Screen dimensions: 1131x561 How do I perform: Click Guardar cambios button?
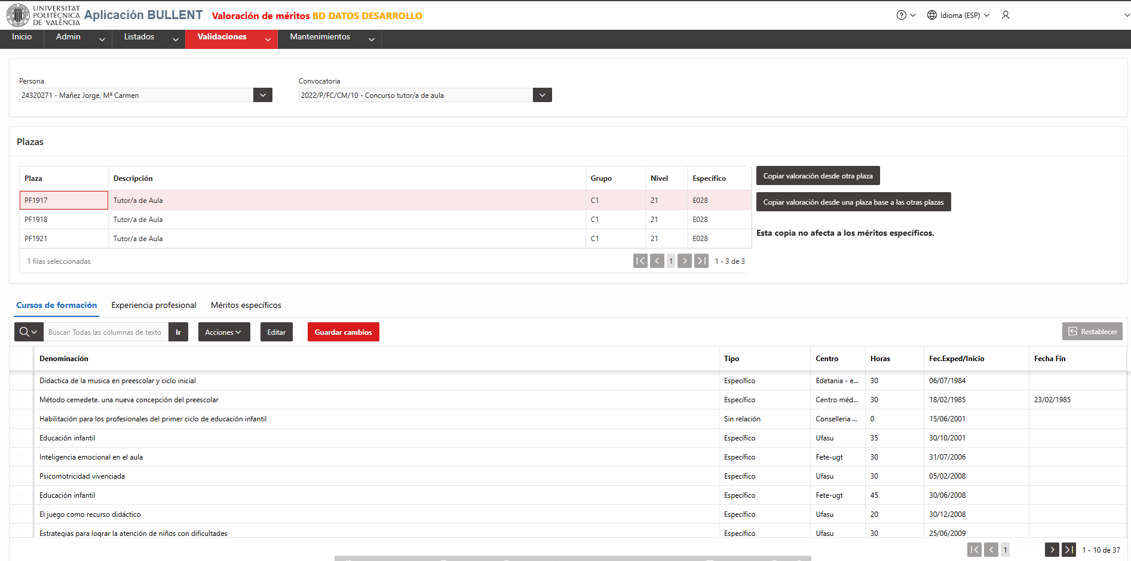[344, 332]
